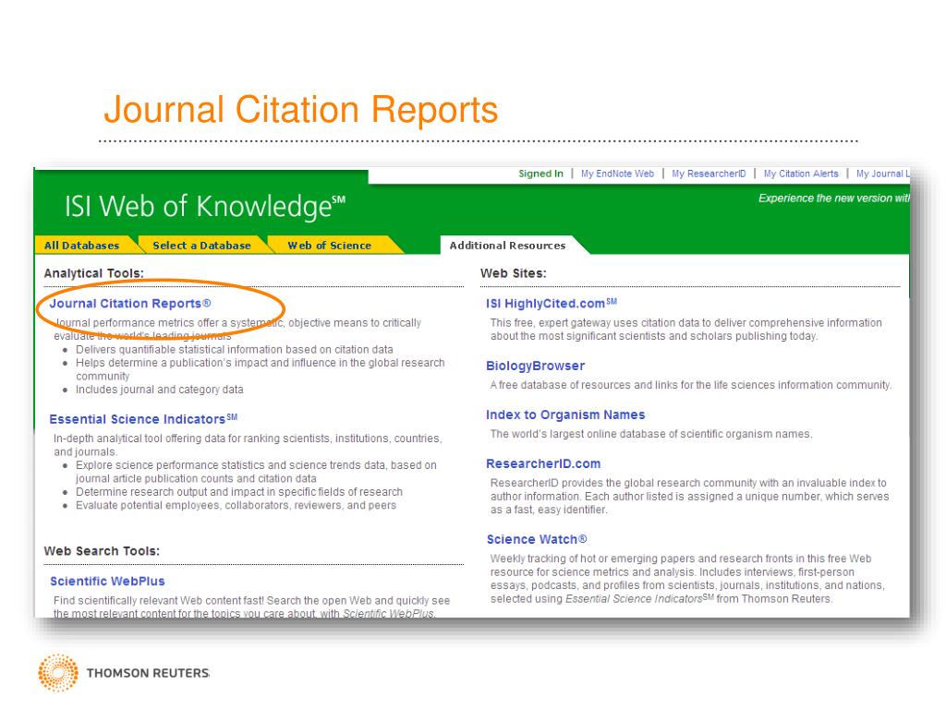Click the 'Web Search Tools:' heading
This screenshot has width=946, height=709.
pos(102,551)
